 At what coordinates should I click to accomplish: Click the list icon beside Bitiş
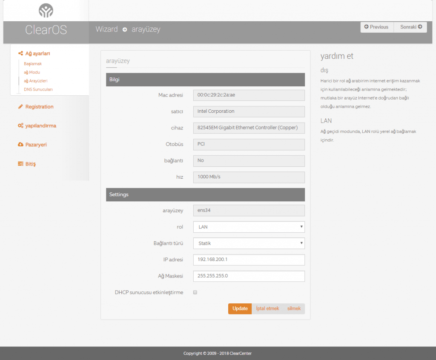coord(20,164)
